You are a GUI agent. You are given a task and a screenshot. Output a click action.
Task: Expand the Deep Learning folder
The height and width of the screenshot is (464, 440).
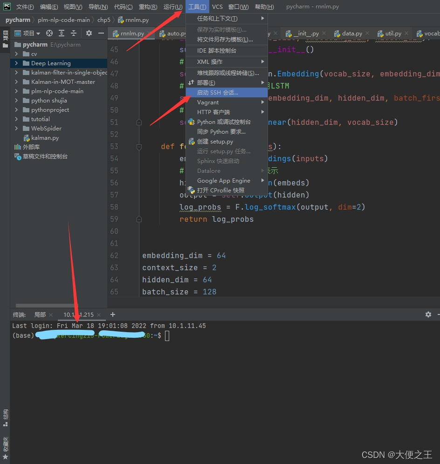pyautogui.click(x=16, y=63)
